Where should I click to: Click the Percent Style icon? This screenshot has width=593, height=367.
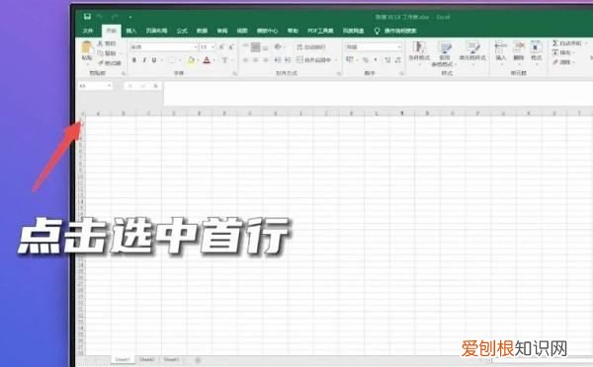(x=366, y=60)
